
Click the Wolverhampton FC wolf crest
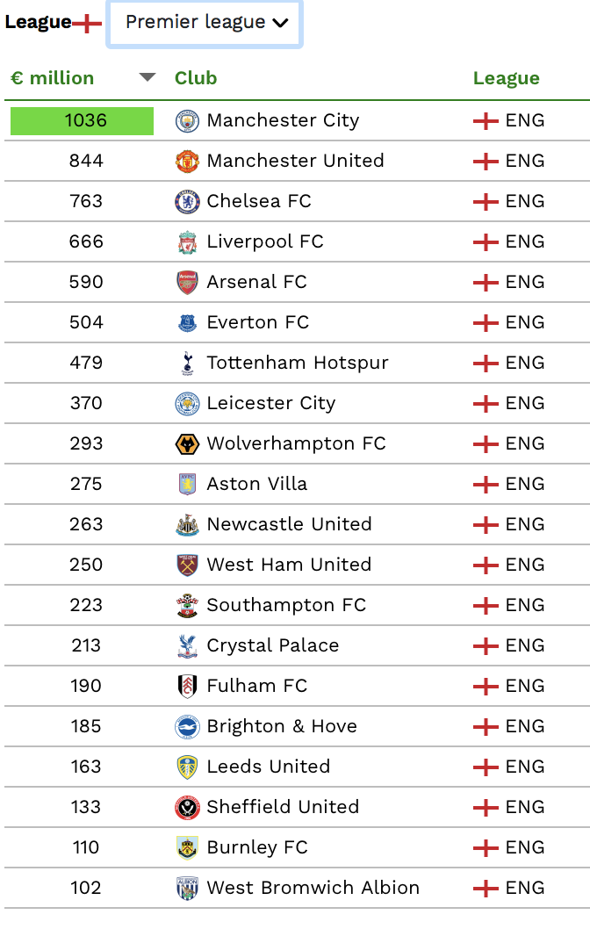tap(187, 443)
